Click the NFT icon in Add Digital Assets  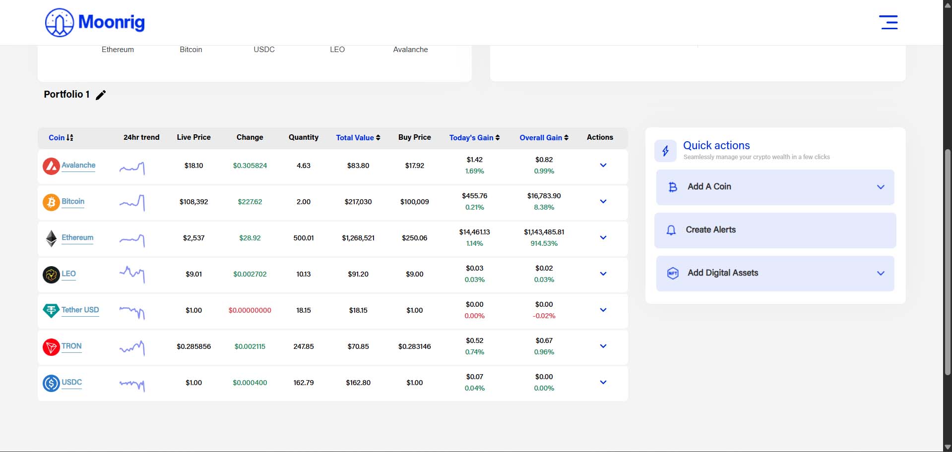673,273
